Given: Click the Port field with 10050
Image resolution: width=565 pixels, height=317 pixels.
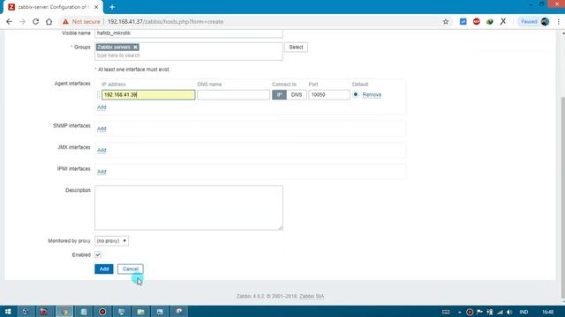Looking at the screenshot, I should pos(329,94).
